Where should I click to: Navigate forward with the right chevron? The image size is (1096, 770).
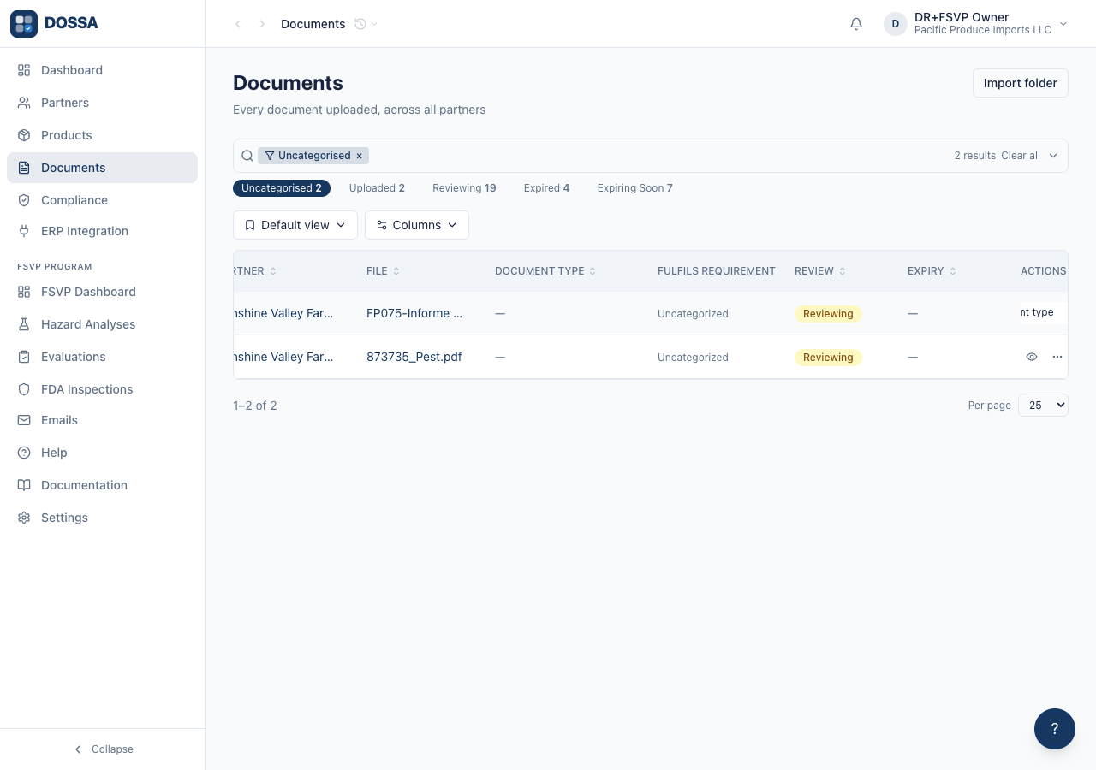(x=262, y=24)
